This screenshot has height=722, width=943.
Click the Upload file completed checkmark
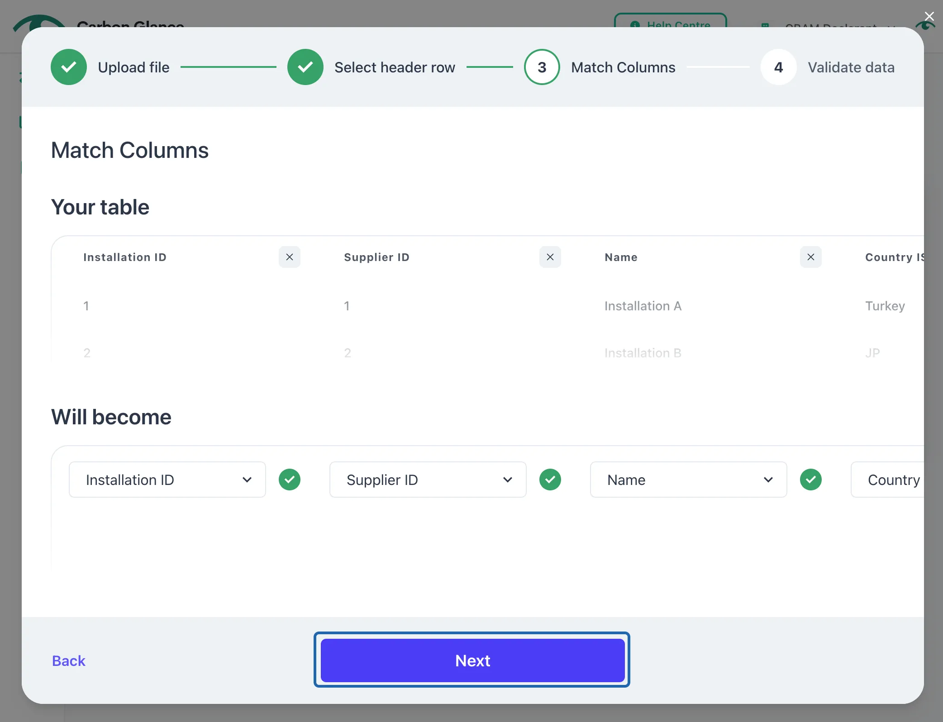tap(69, 67)
